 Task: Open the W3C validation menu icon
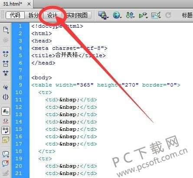click(143, 15)
